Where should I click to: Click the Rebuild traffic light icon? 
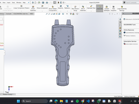[x=58, y=3]
